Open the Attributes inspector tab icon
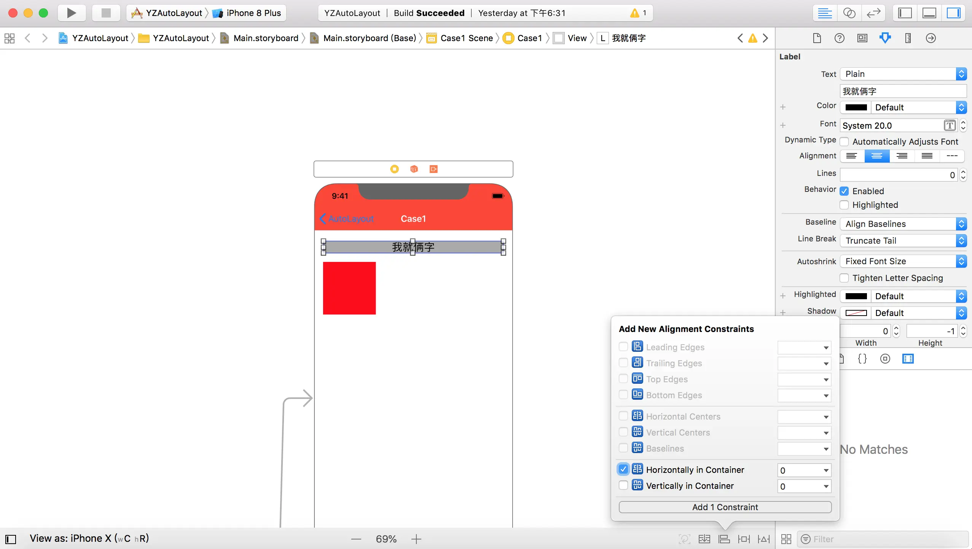 (x=885, y=38)
